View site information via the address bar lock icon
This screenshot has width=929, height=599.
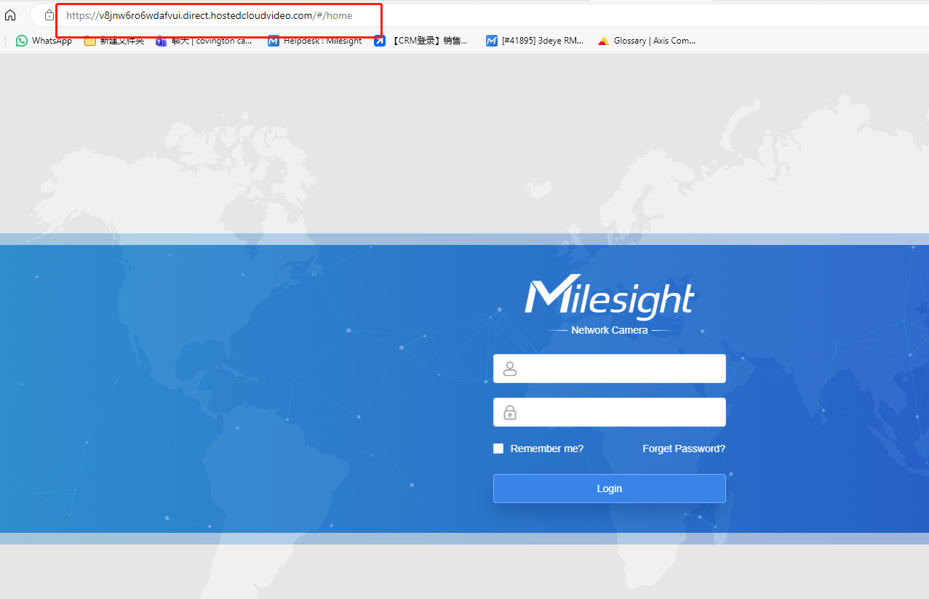tap(49, 15)
